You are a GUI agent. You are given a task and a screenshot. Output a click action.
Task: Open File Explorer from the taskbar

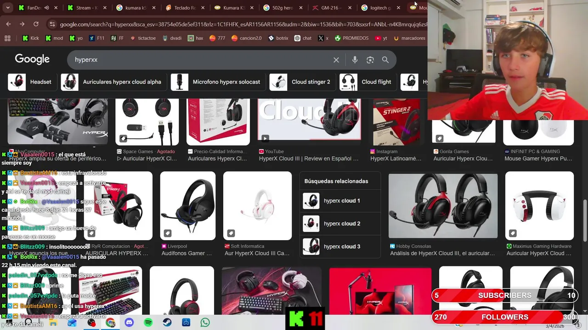click(53, 323)
